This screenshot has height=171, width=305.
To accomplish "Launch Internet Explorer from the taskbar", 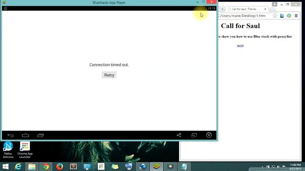I will point(18,167).
